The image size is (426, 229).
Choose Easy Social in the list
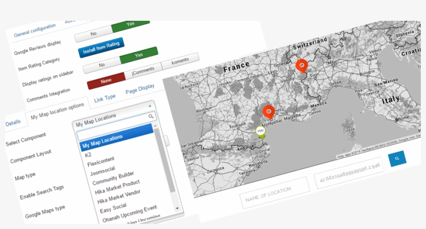[x=113, y=208]
